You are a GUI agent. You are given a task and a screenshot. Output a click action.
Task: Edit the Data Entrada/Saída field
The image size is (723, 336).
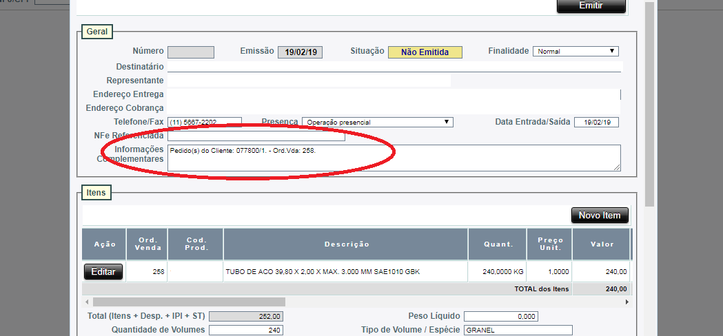coord(596,123)
